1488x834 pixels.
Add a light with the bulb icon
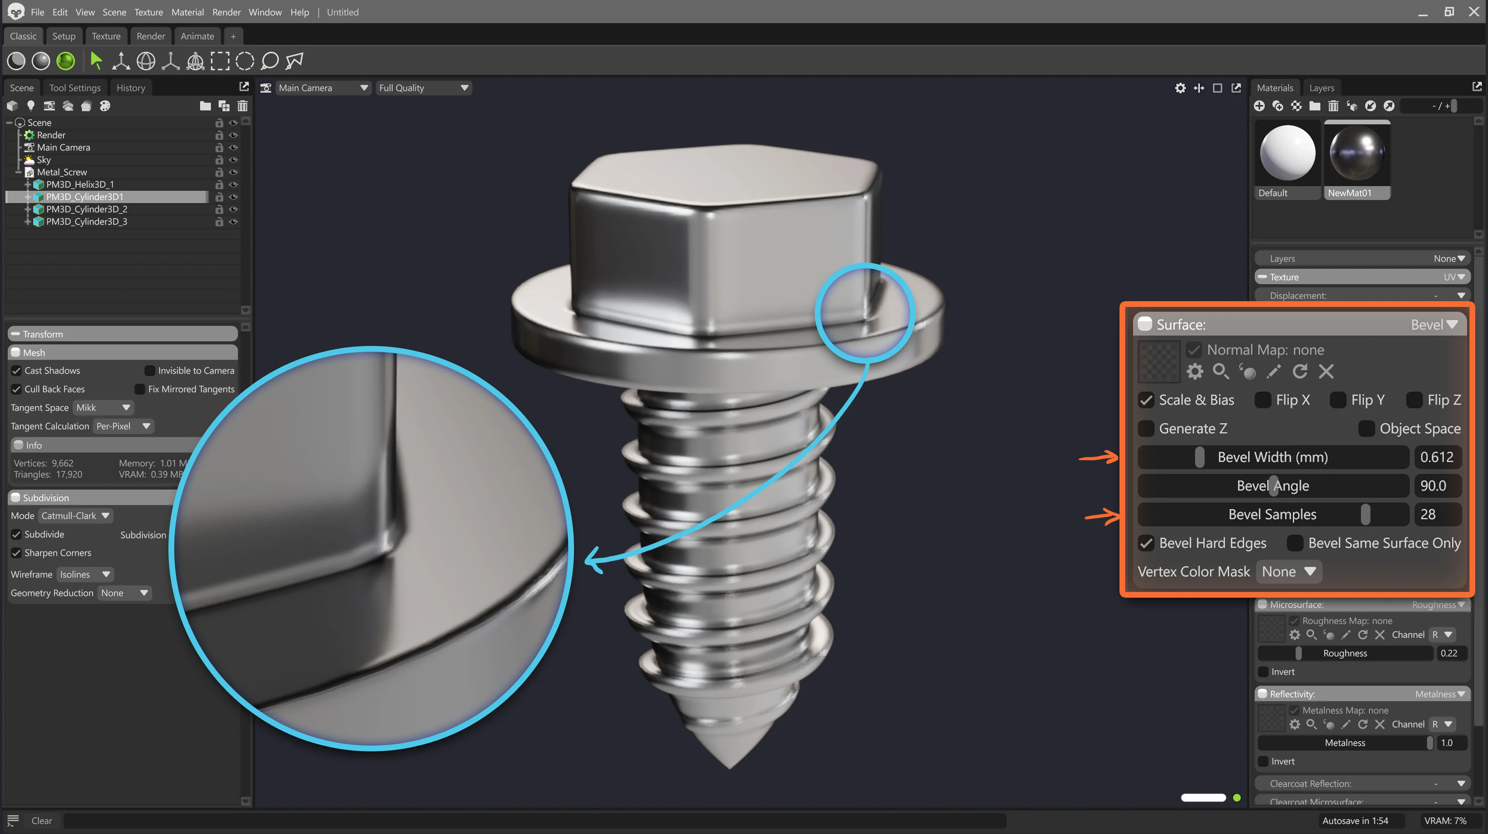[x=31, y=106]
